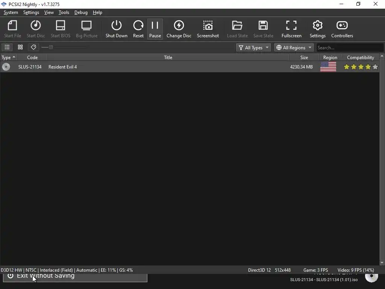Viewport: 385px width, 289px height.
Task: Open the Tools menu
Action: coord(64,12)
